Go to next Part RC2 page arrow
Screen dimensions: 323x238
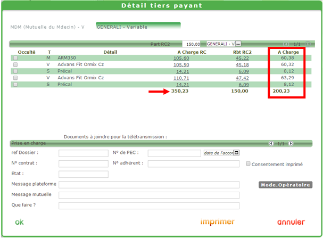(308, 44)
